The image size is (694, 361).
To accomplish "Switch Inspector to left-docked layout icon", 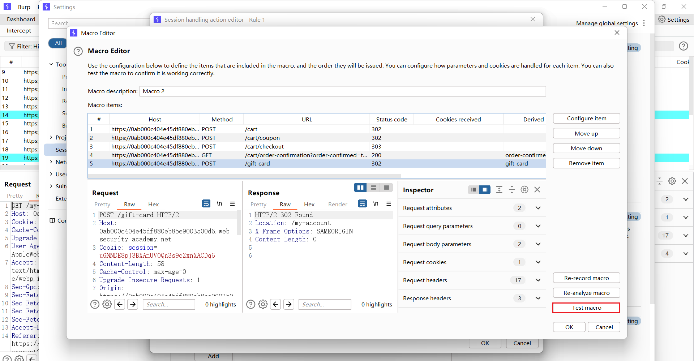I will (474, 190).
